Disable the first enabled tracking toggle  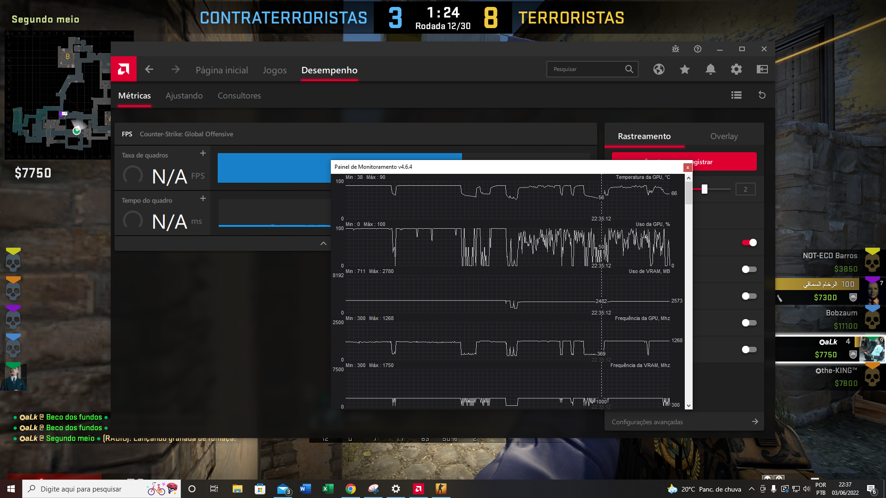click(749, 243)
